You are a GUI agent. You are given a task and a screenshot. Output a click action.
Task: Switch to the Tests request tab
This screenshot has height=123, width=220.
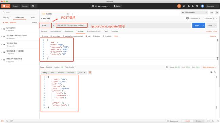coord(106,31)
